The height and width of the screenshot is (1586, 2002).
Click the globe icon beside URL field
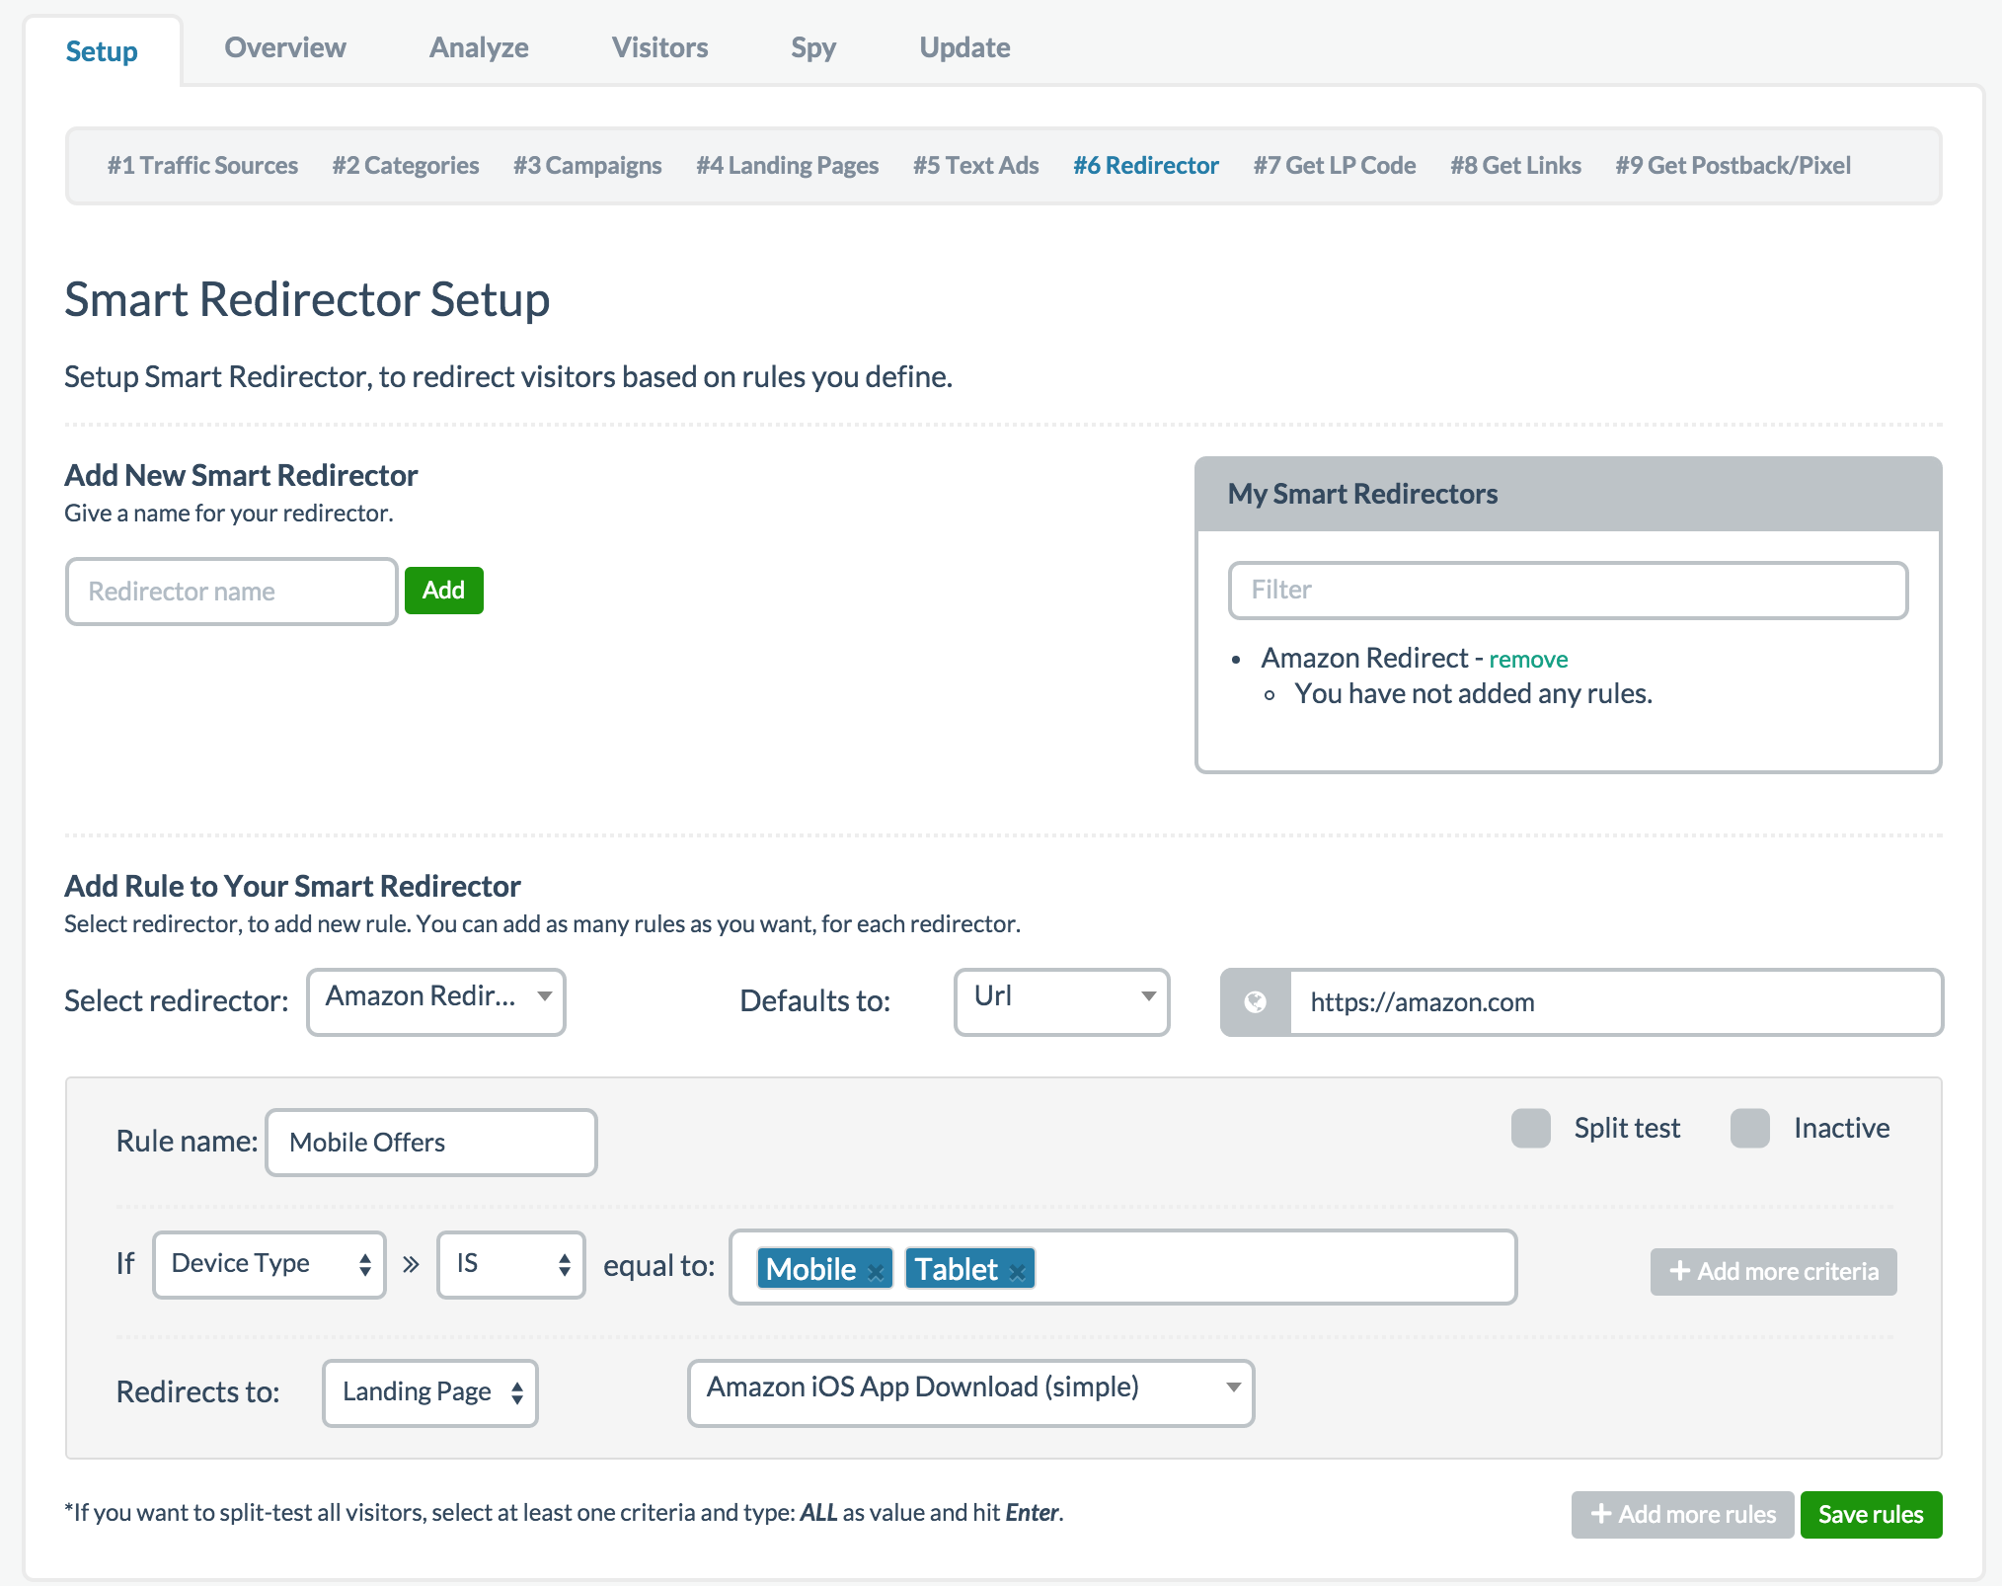(x=1256, y=1002)
